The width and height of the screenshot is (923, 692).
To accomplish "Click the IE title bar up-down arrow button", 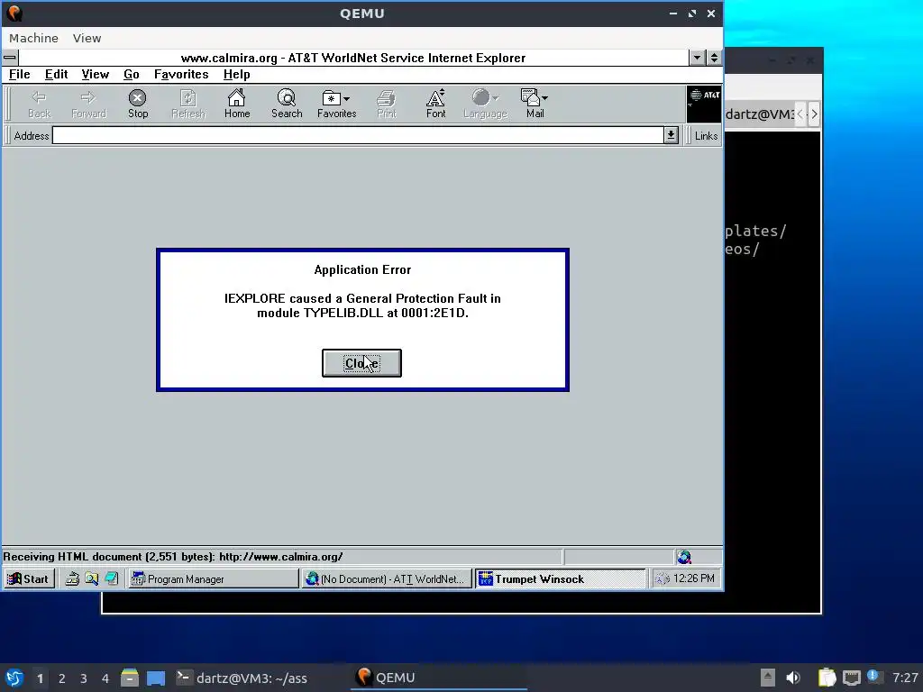I will (714, 58).
